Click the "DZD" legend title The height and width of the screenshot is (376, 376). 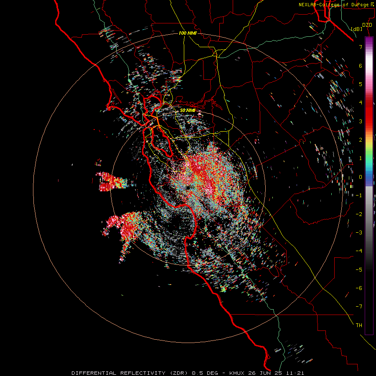click(367, 25)
